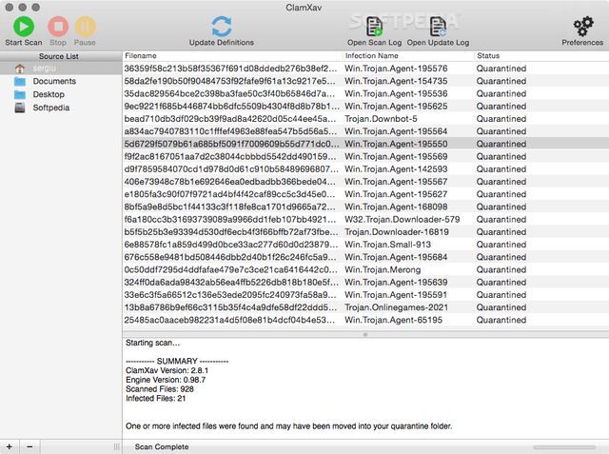Start a scan with the green play icon
This screenshot has width=609, height=454.
(24, 27)
